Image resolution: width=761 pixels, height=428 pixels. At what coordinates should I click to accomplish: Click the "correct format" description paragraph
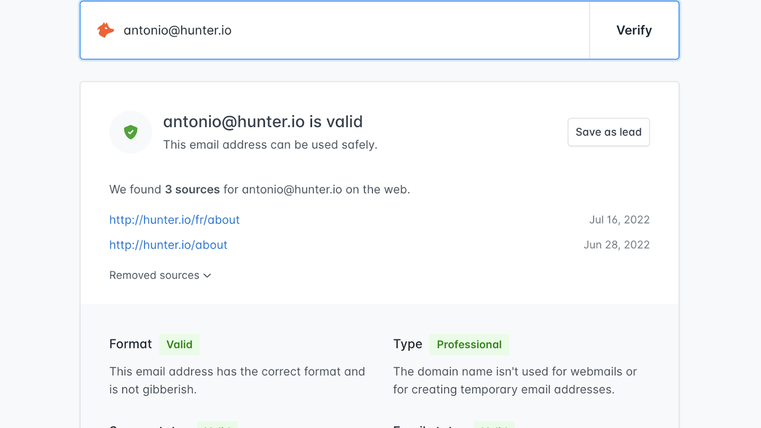click(x=237, y=380)
